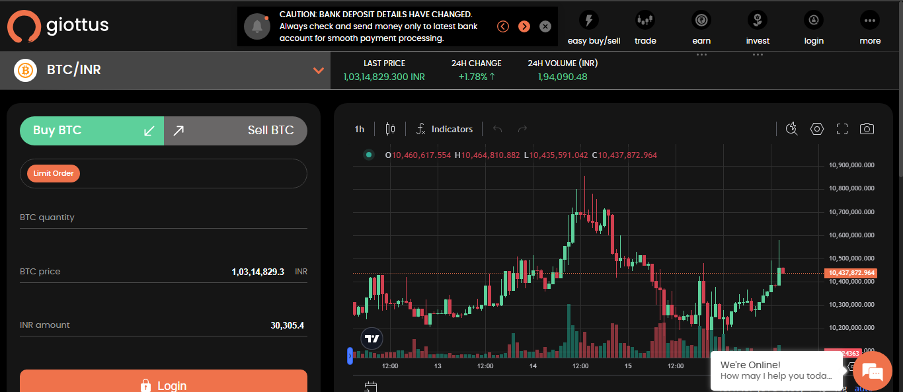This screenshot has height=392, width=903.
Task: Click the O10,460,617.554 open value
Action: (x=418, y=155)
